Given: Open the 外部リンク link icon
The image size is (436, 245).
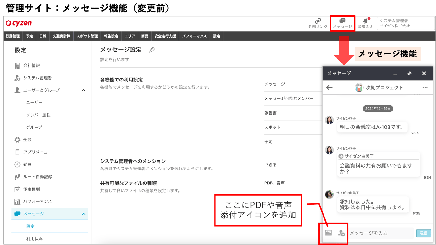Looking at the screenshot, I should click(318, 21).
